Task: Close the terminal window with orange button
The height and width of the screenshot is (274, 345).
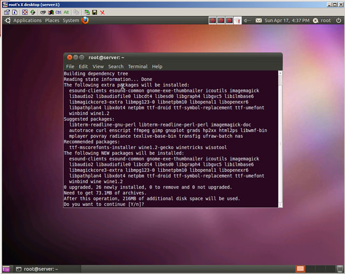Action: click(70, 58)
